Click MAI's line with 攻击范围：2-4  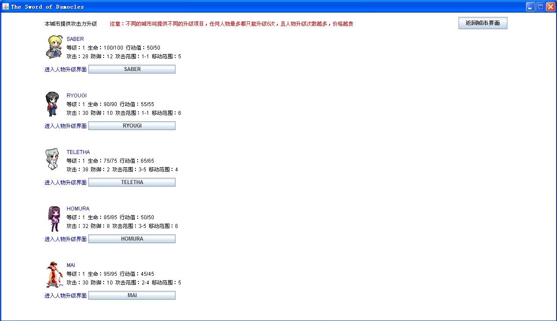pyautogui.click(x=124, y=283)
